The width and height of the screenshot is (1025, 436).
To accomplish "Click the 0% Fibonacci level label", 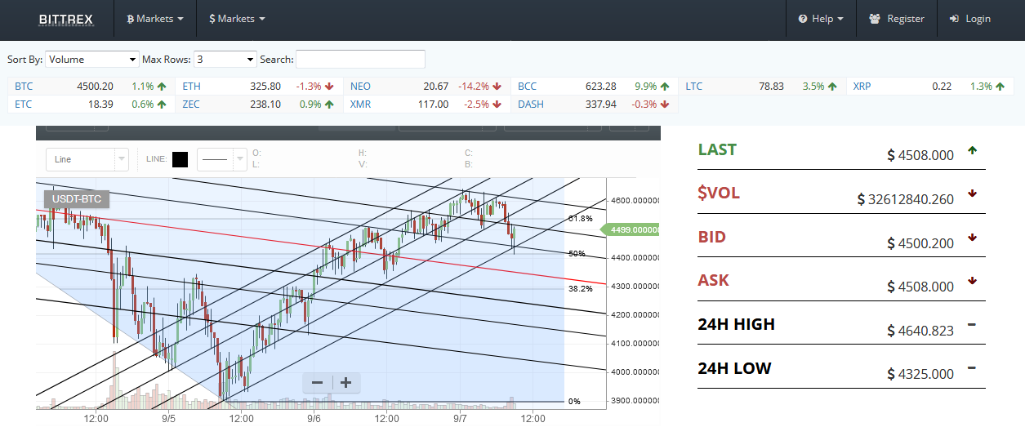I will point(574,402).
